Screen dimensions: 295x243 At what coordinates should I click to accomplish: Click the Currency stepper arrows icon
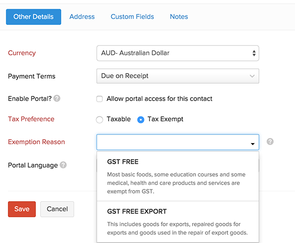pyautogui.click(x=254, y=53)
